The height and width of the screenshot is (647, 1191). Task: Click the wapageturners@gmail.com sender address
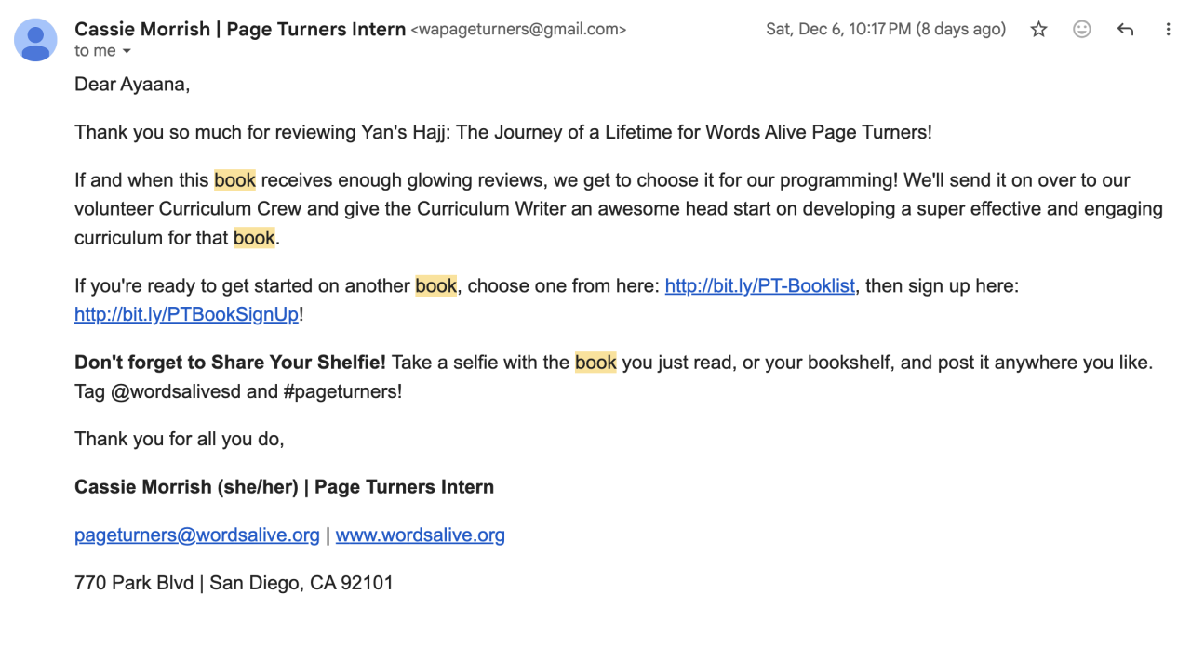click(518, 30)
